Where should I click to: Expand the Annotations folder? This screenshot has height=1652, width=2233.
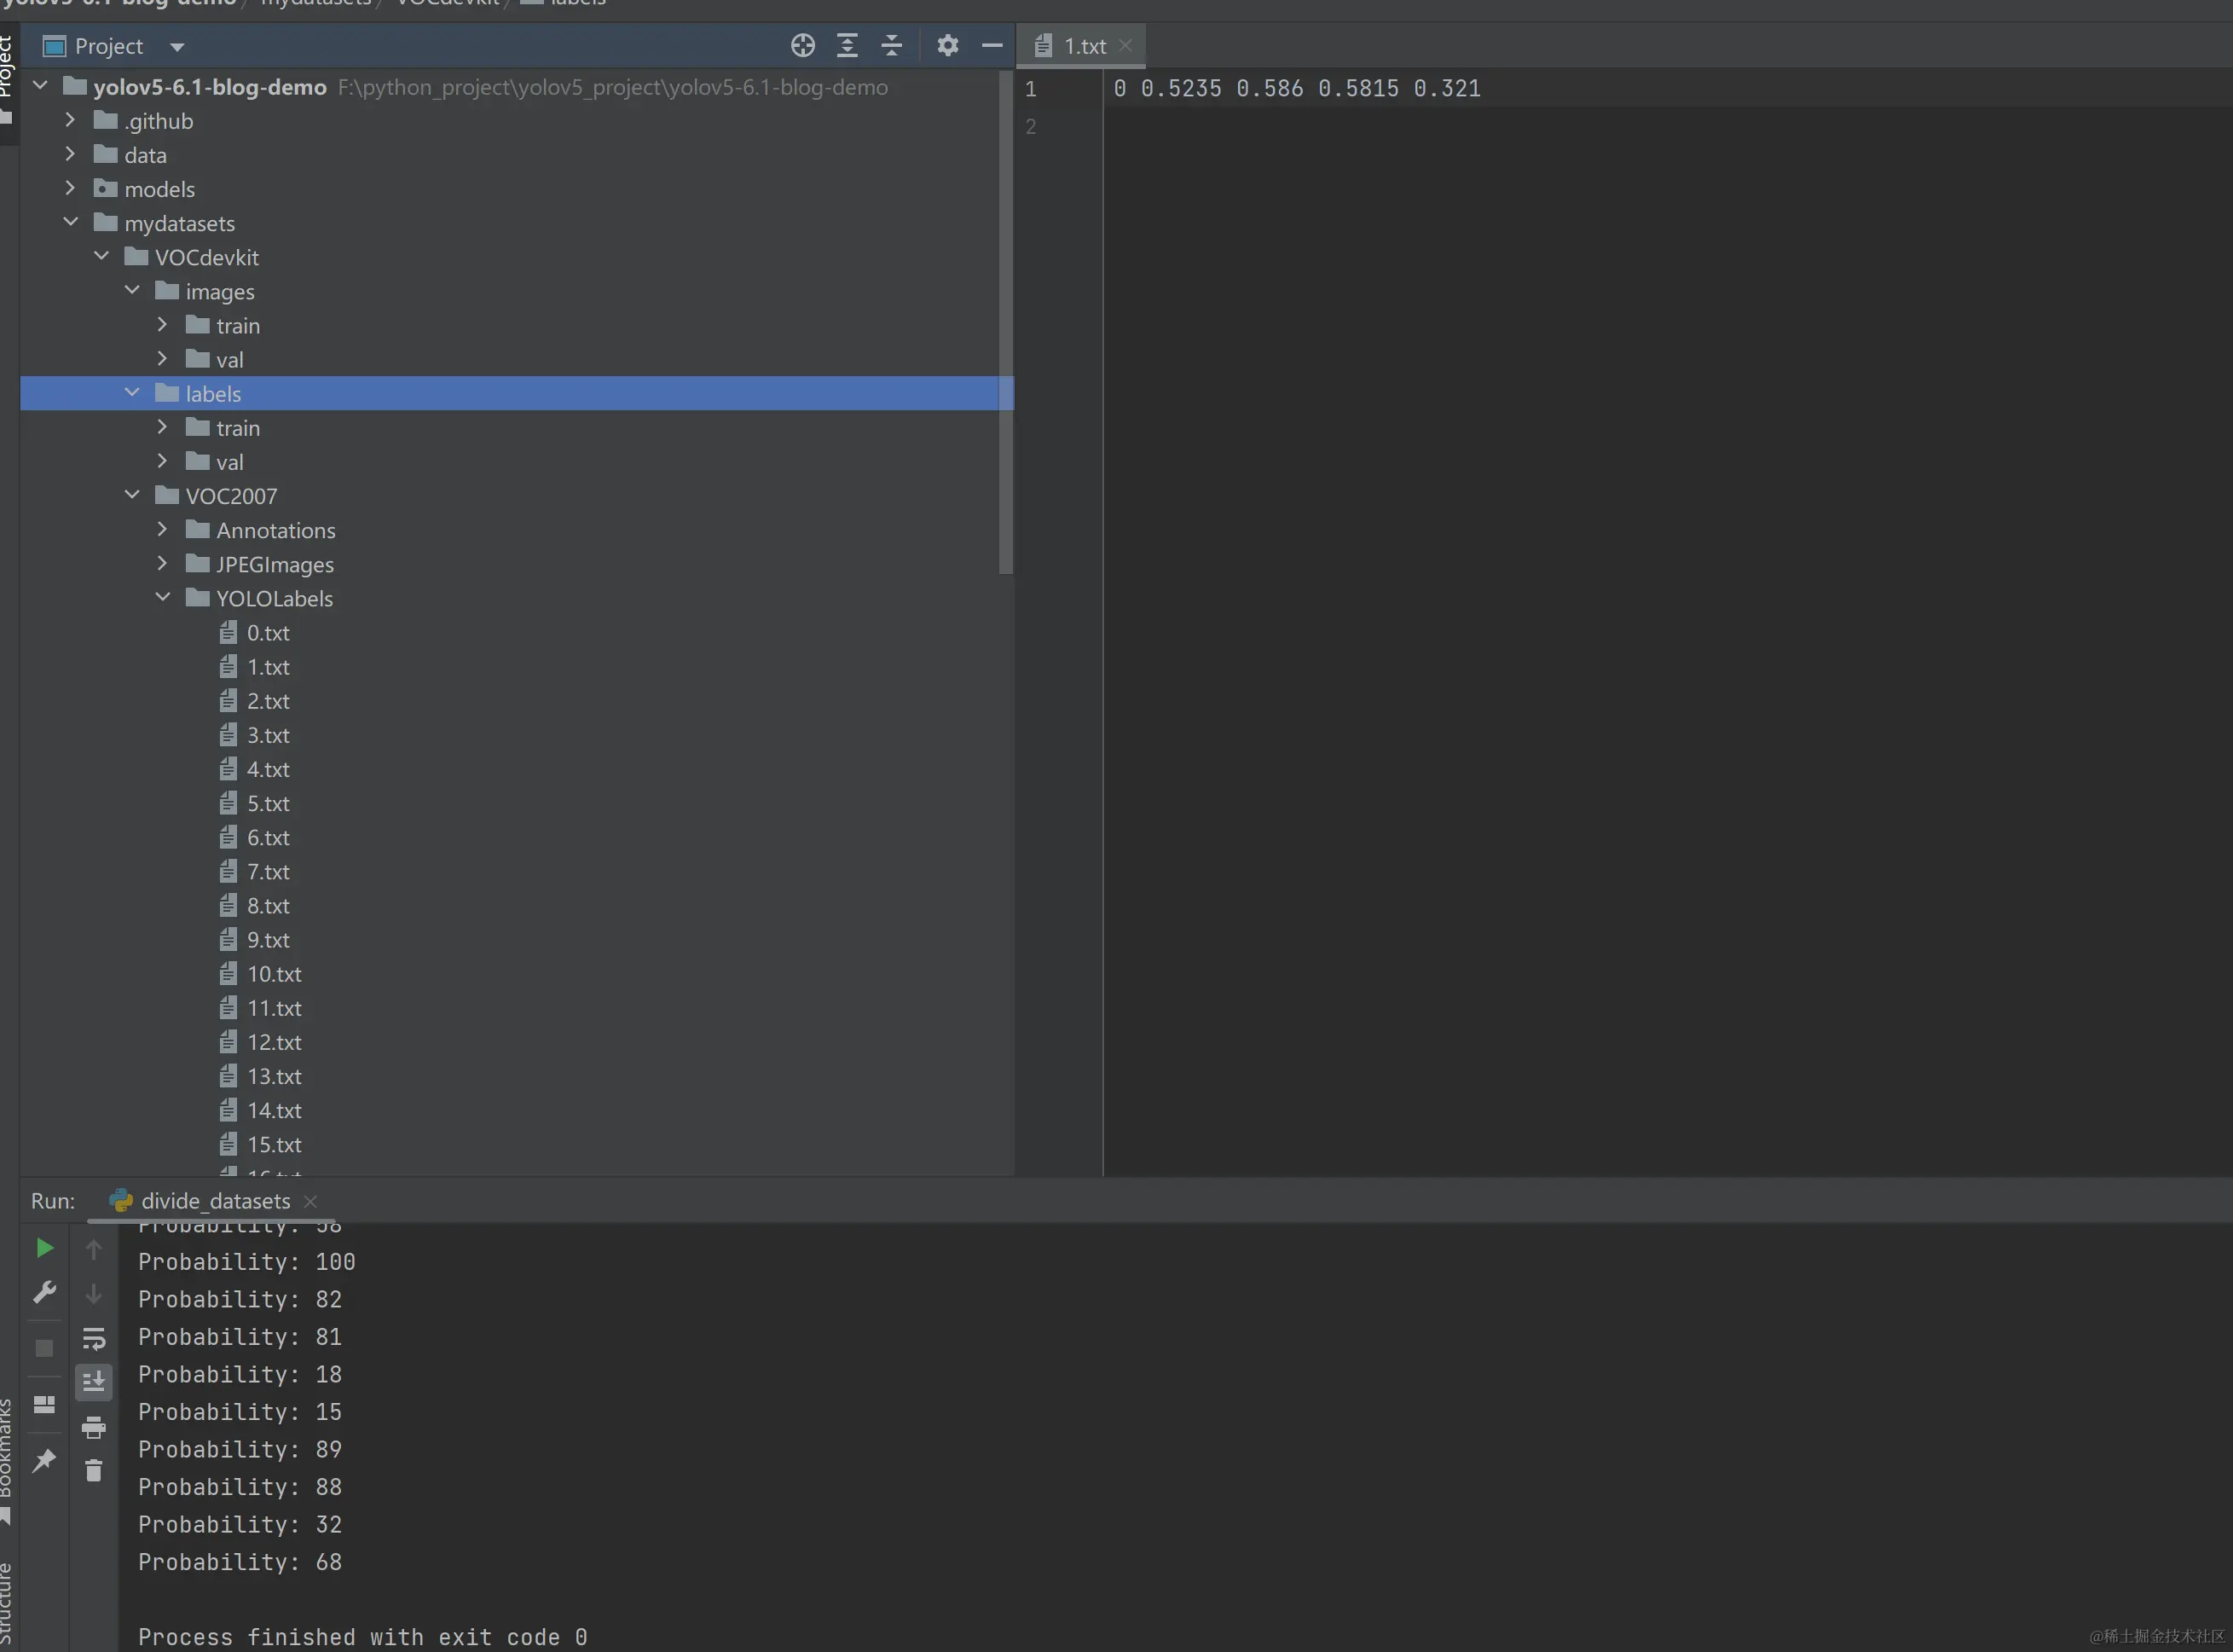coord(162,529)
